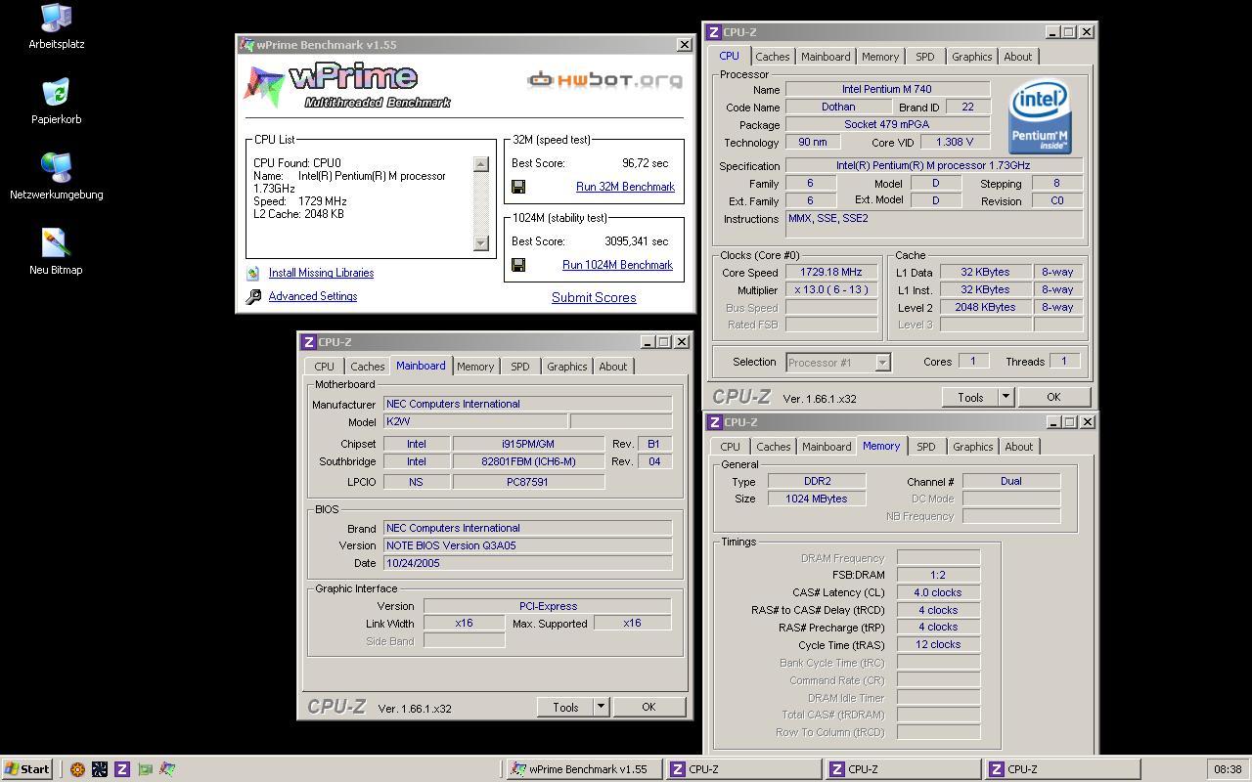
Task: Open the Arbeitsplatz desktop icon
Action: (56, 18)
